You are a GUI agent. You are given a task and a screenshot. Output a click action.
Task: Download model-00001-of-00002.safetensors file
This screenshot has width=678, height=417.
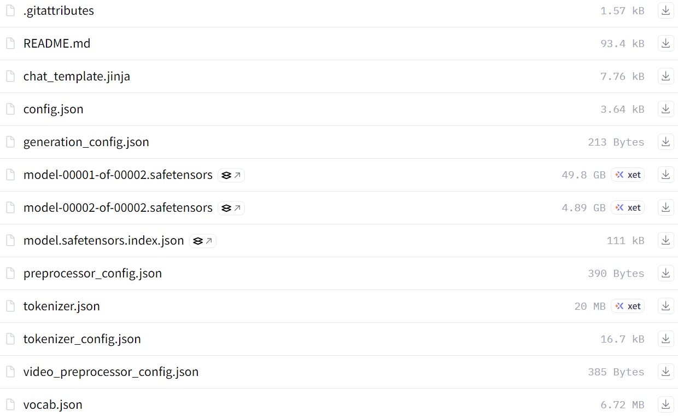[x=665, y=175]
